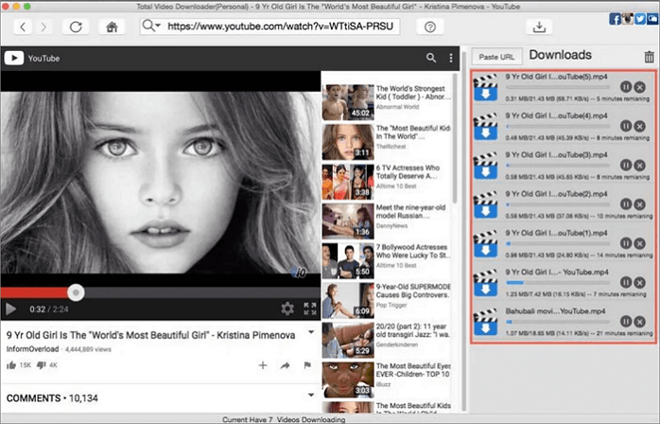Viewport: 660px width, 424px height.
Task: Pause the YouTube(3).mp4 download
Action: pyautogui.click(x=625, y=165)
